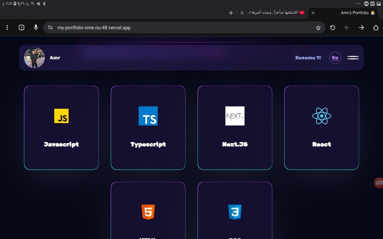Image resolution: width=383 pixels, height=239 pixels.
Task: Click the TS logo icon
Action: [148, 116]
